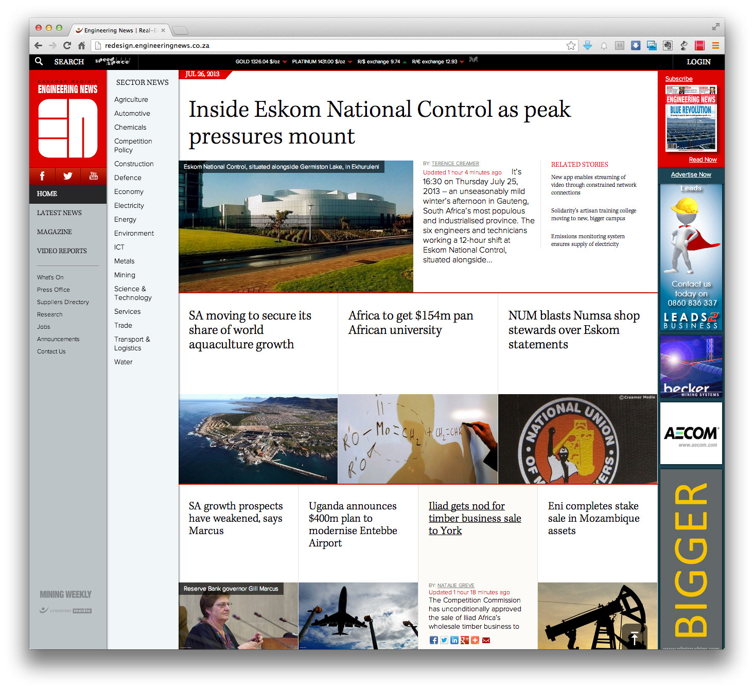Click the browser forward arrow

pos(52,45)
